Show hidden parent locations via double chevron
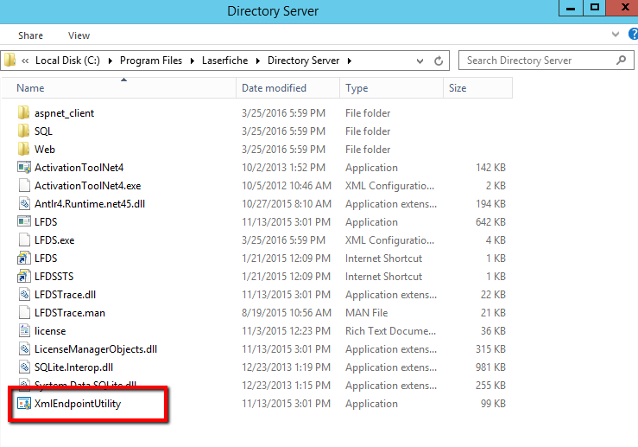This screenshot has width=638, height=447. [x=25, y=61]
